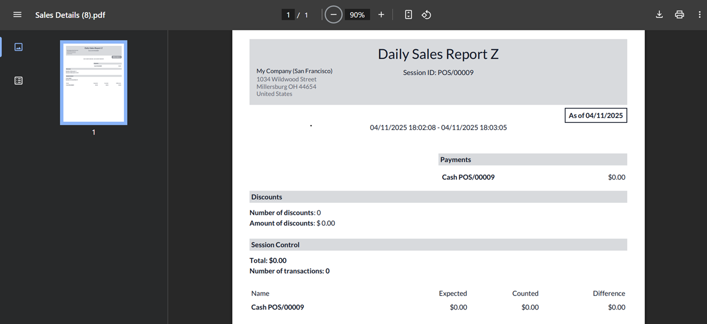Click the zoom out minus button

point(333,15)
